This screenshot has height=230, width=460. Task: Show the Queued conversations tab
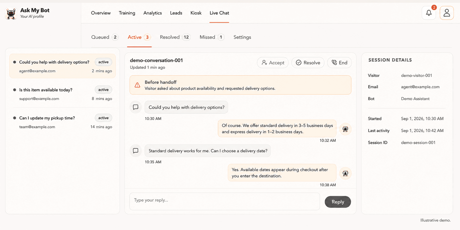pyautogui.click(x=105, y=37)
